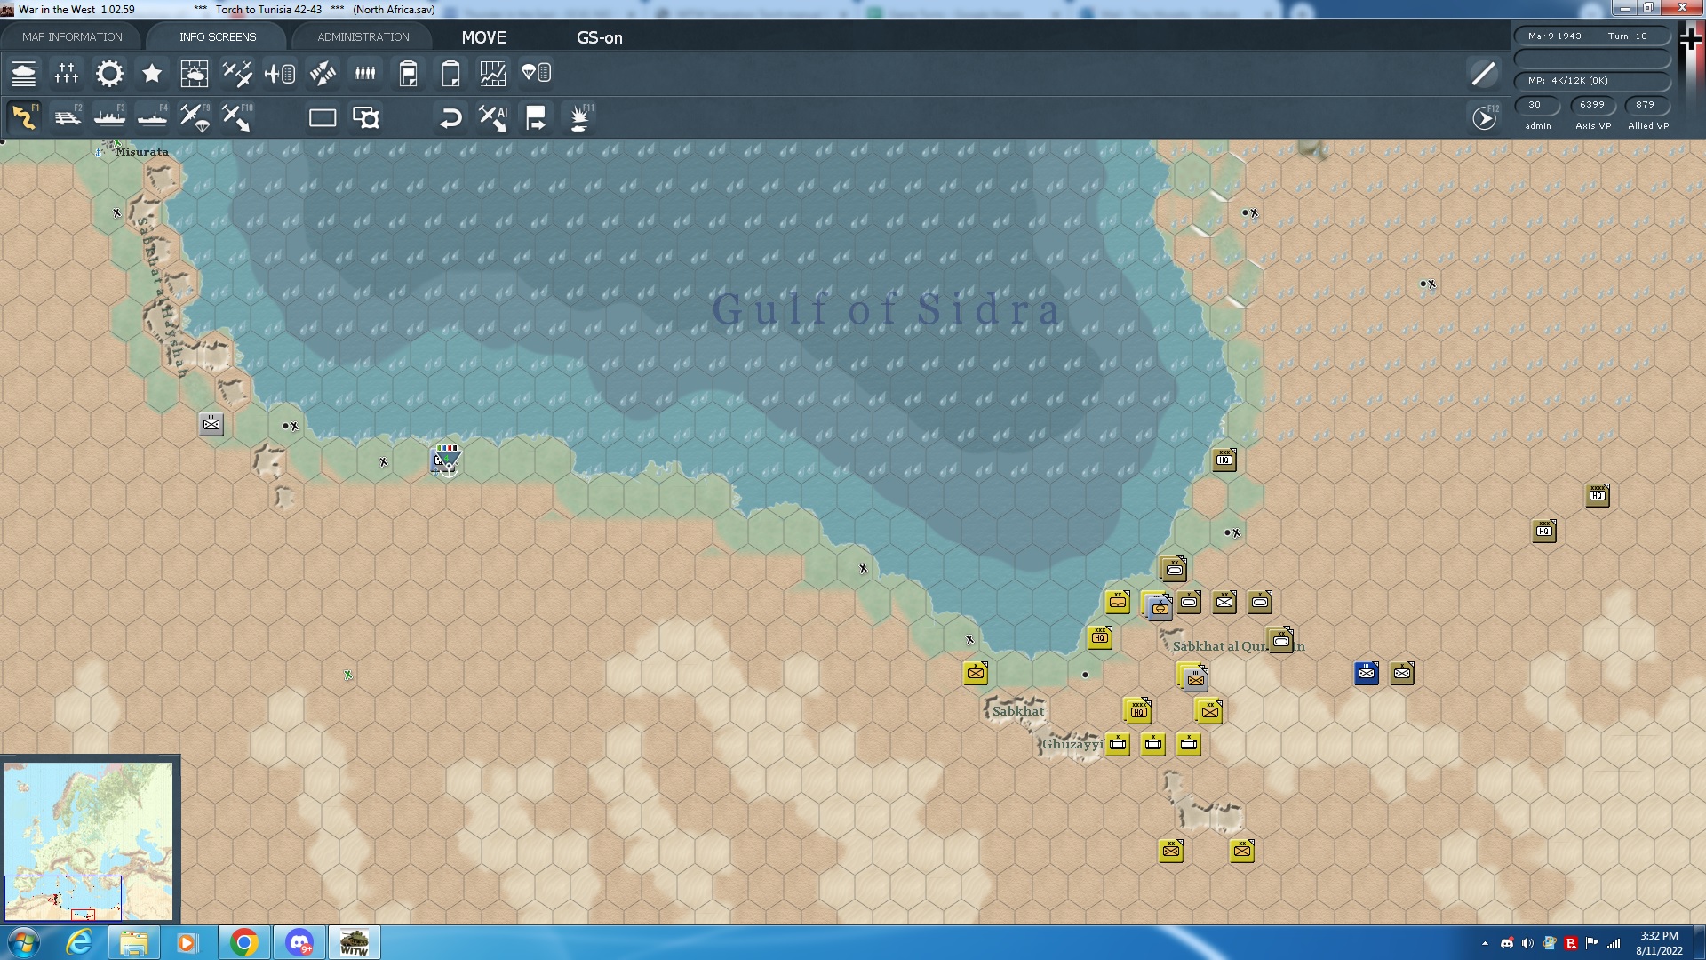This screenshot has height=960, width=1706.
Task: Toggle AI air assist button
Action: (493, 117)
